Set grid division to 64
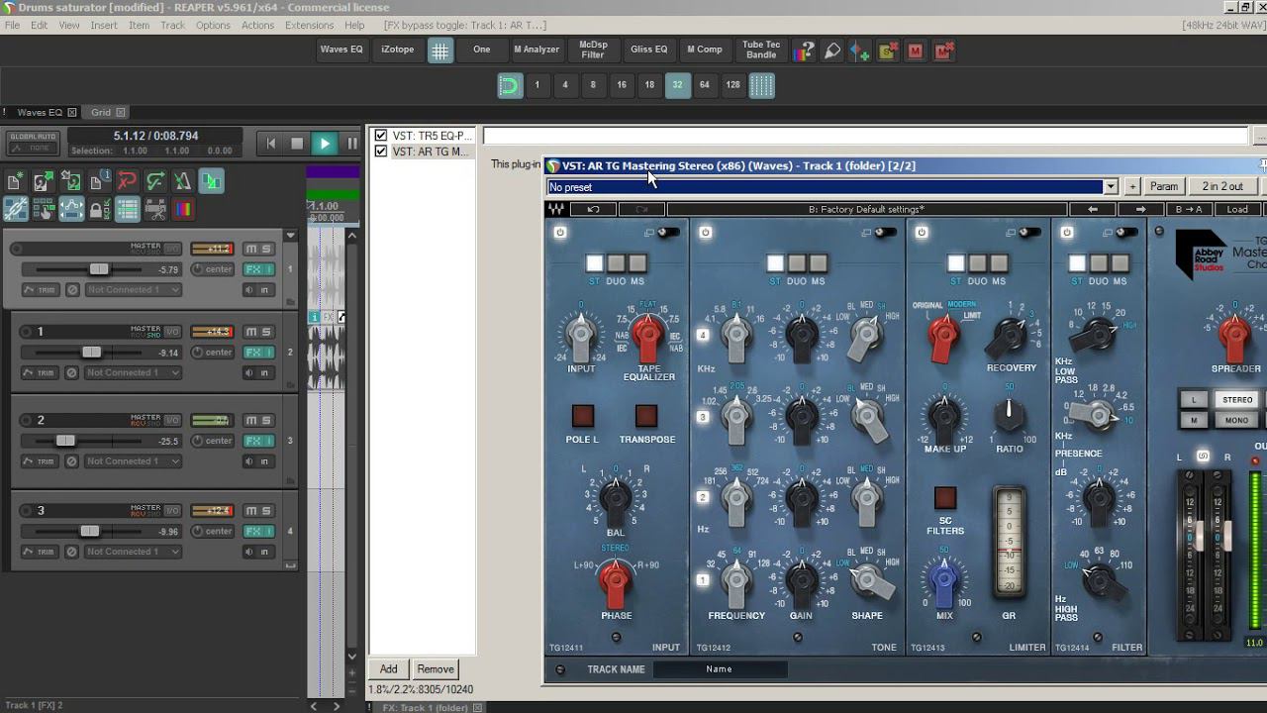 (705, 85)
